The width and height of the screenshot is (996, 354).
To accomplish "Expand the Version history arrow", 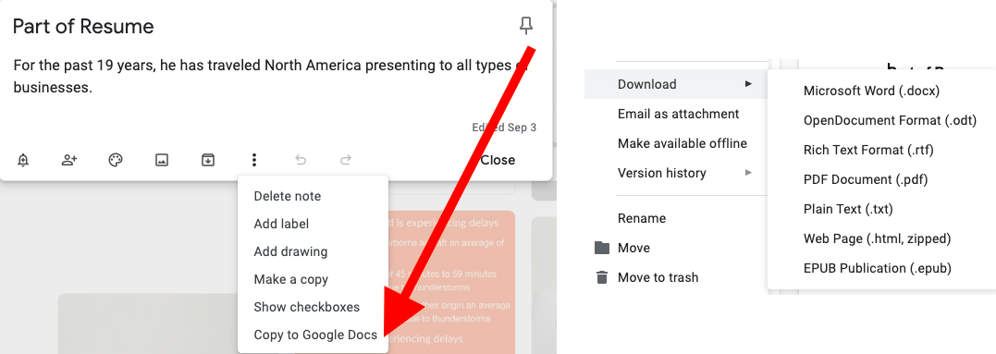I will tap(749, 173).
